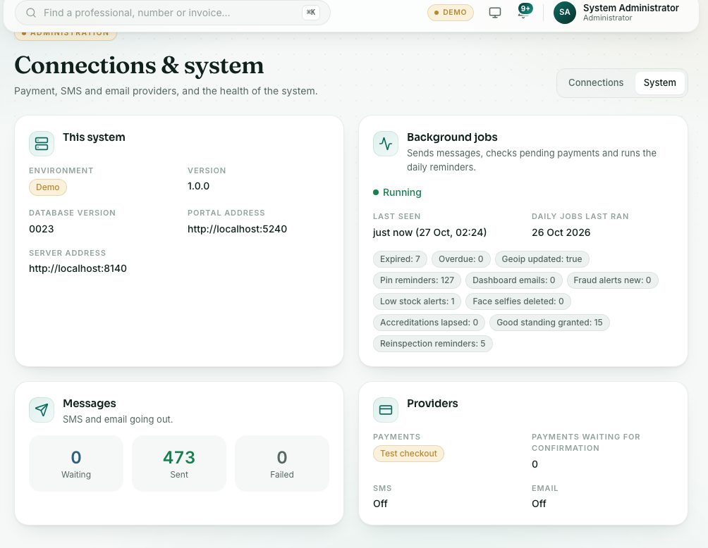The width and height of the screenshot is (708, 548).
Task: Click the Failed messages count tile
Action: click(282, 463)
